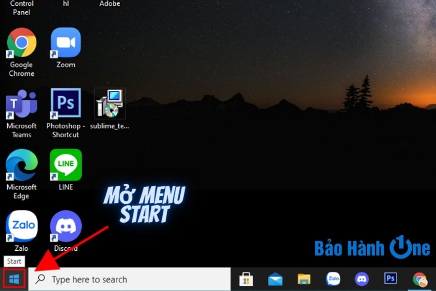
Task: Launch the Mail app from the taskbar
Action: (x=275, y=279)
